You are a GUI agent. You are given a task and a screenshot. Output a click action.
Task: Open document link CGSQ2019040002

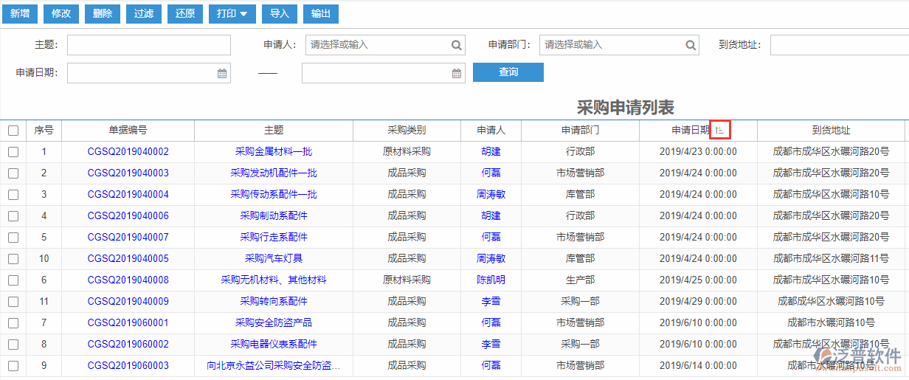(x=128, y=152)
